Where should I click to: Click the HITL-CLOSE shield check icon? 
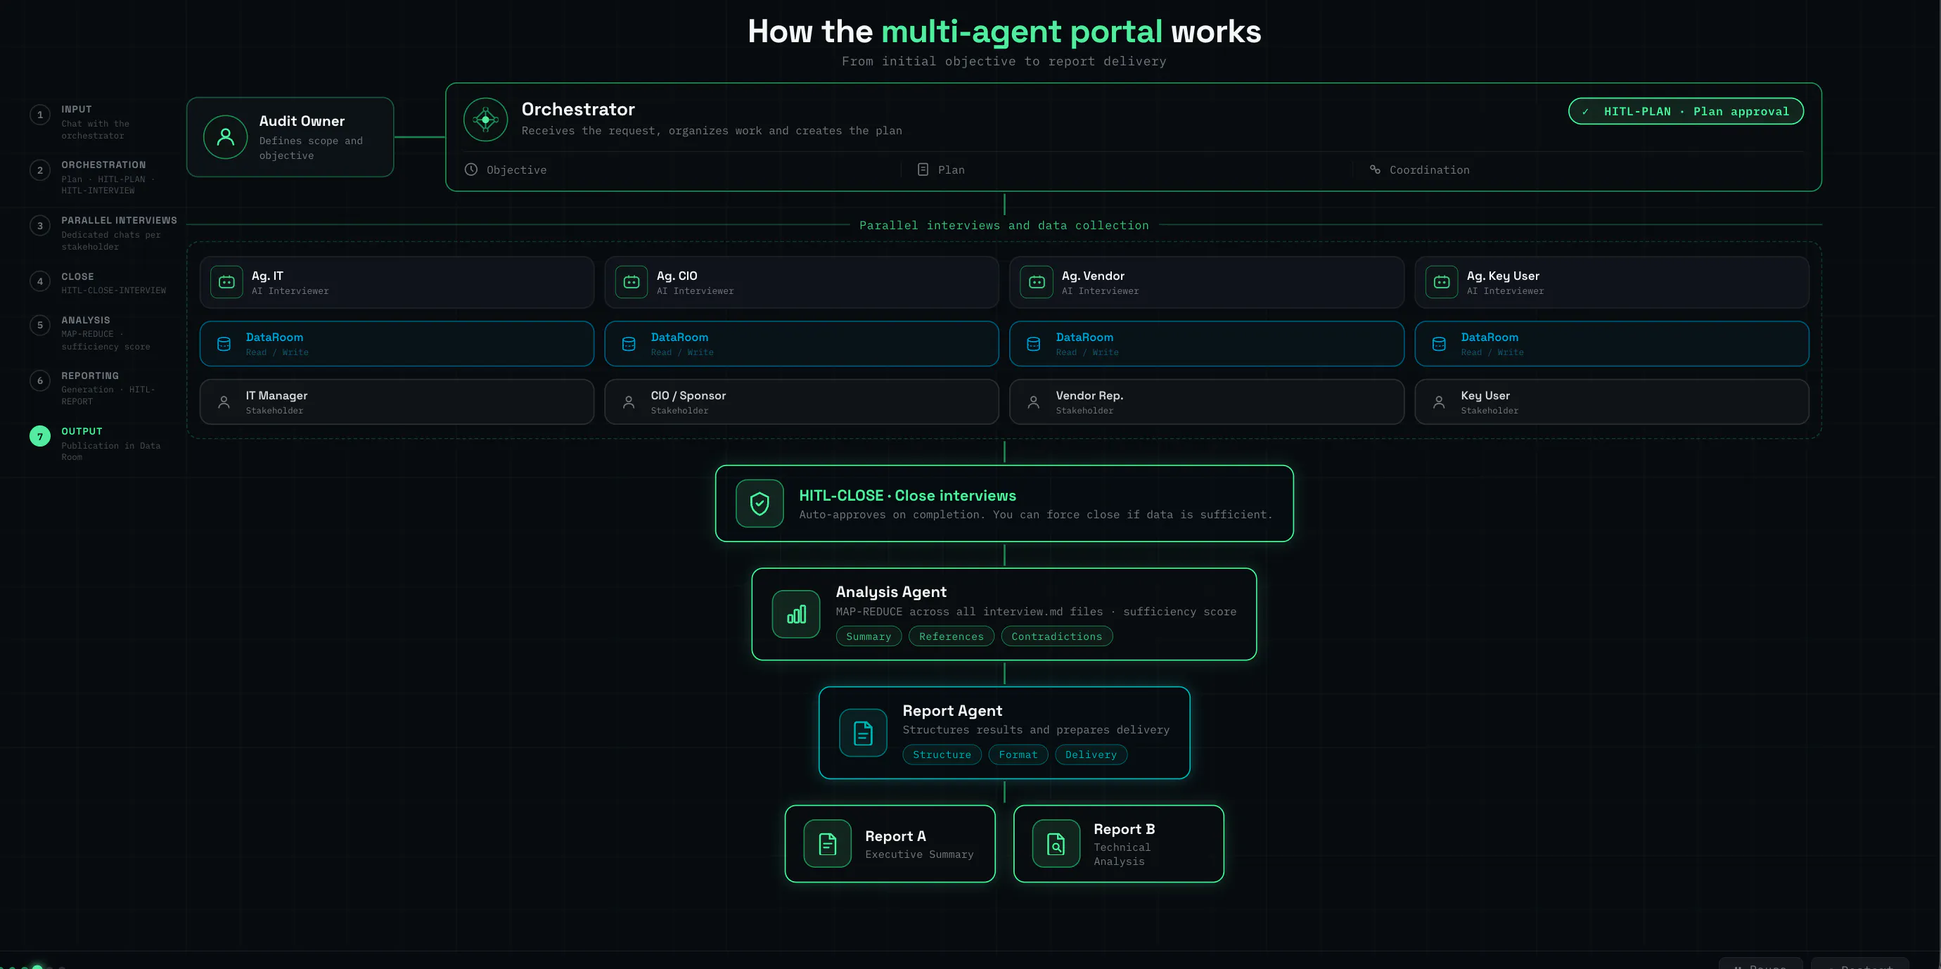click(760, 503)
